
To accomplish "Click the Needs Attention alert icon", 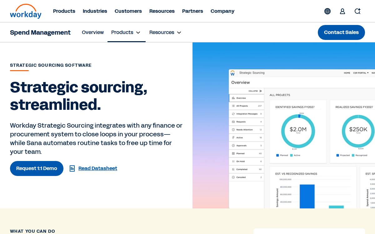I will 233,129.
